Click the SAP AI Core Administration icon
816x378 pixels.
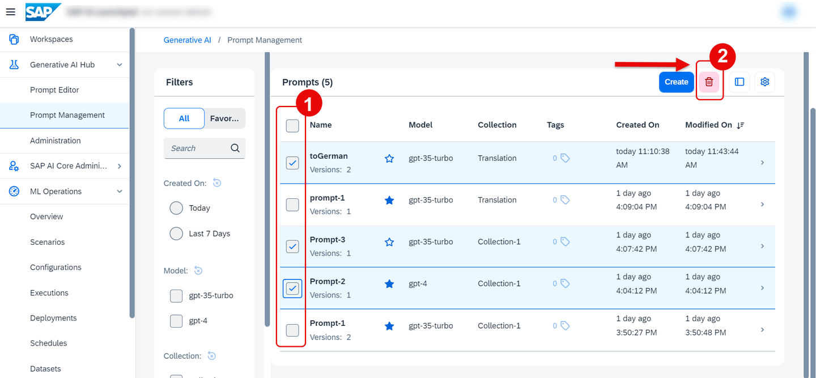[14, 166]
